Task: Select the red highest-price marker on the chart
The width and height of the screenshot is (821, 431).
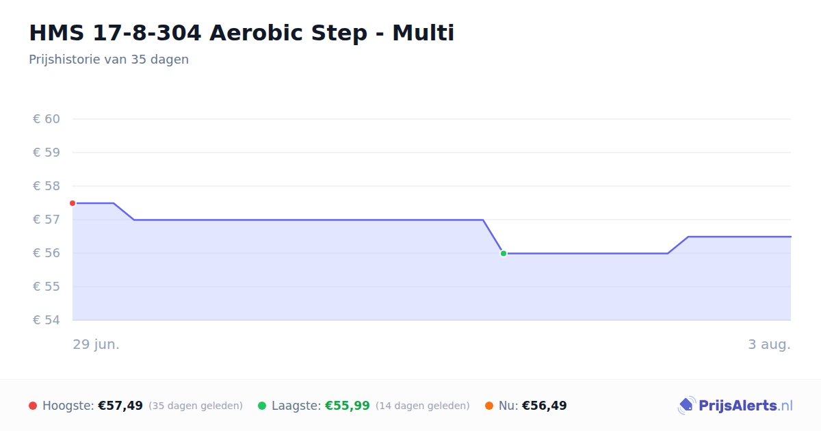Action: [x=73, y=203]
